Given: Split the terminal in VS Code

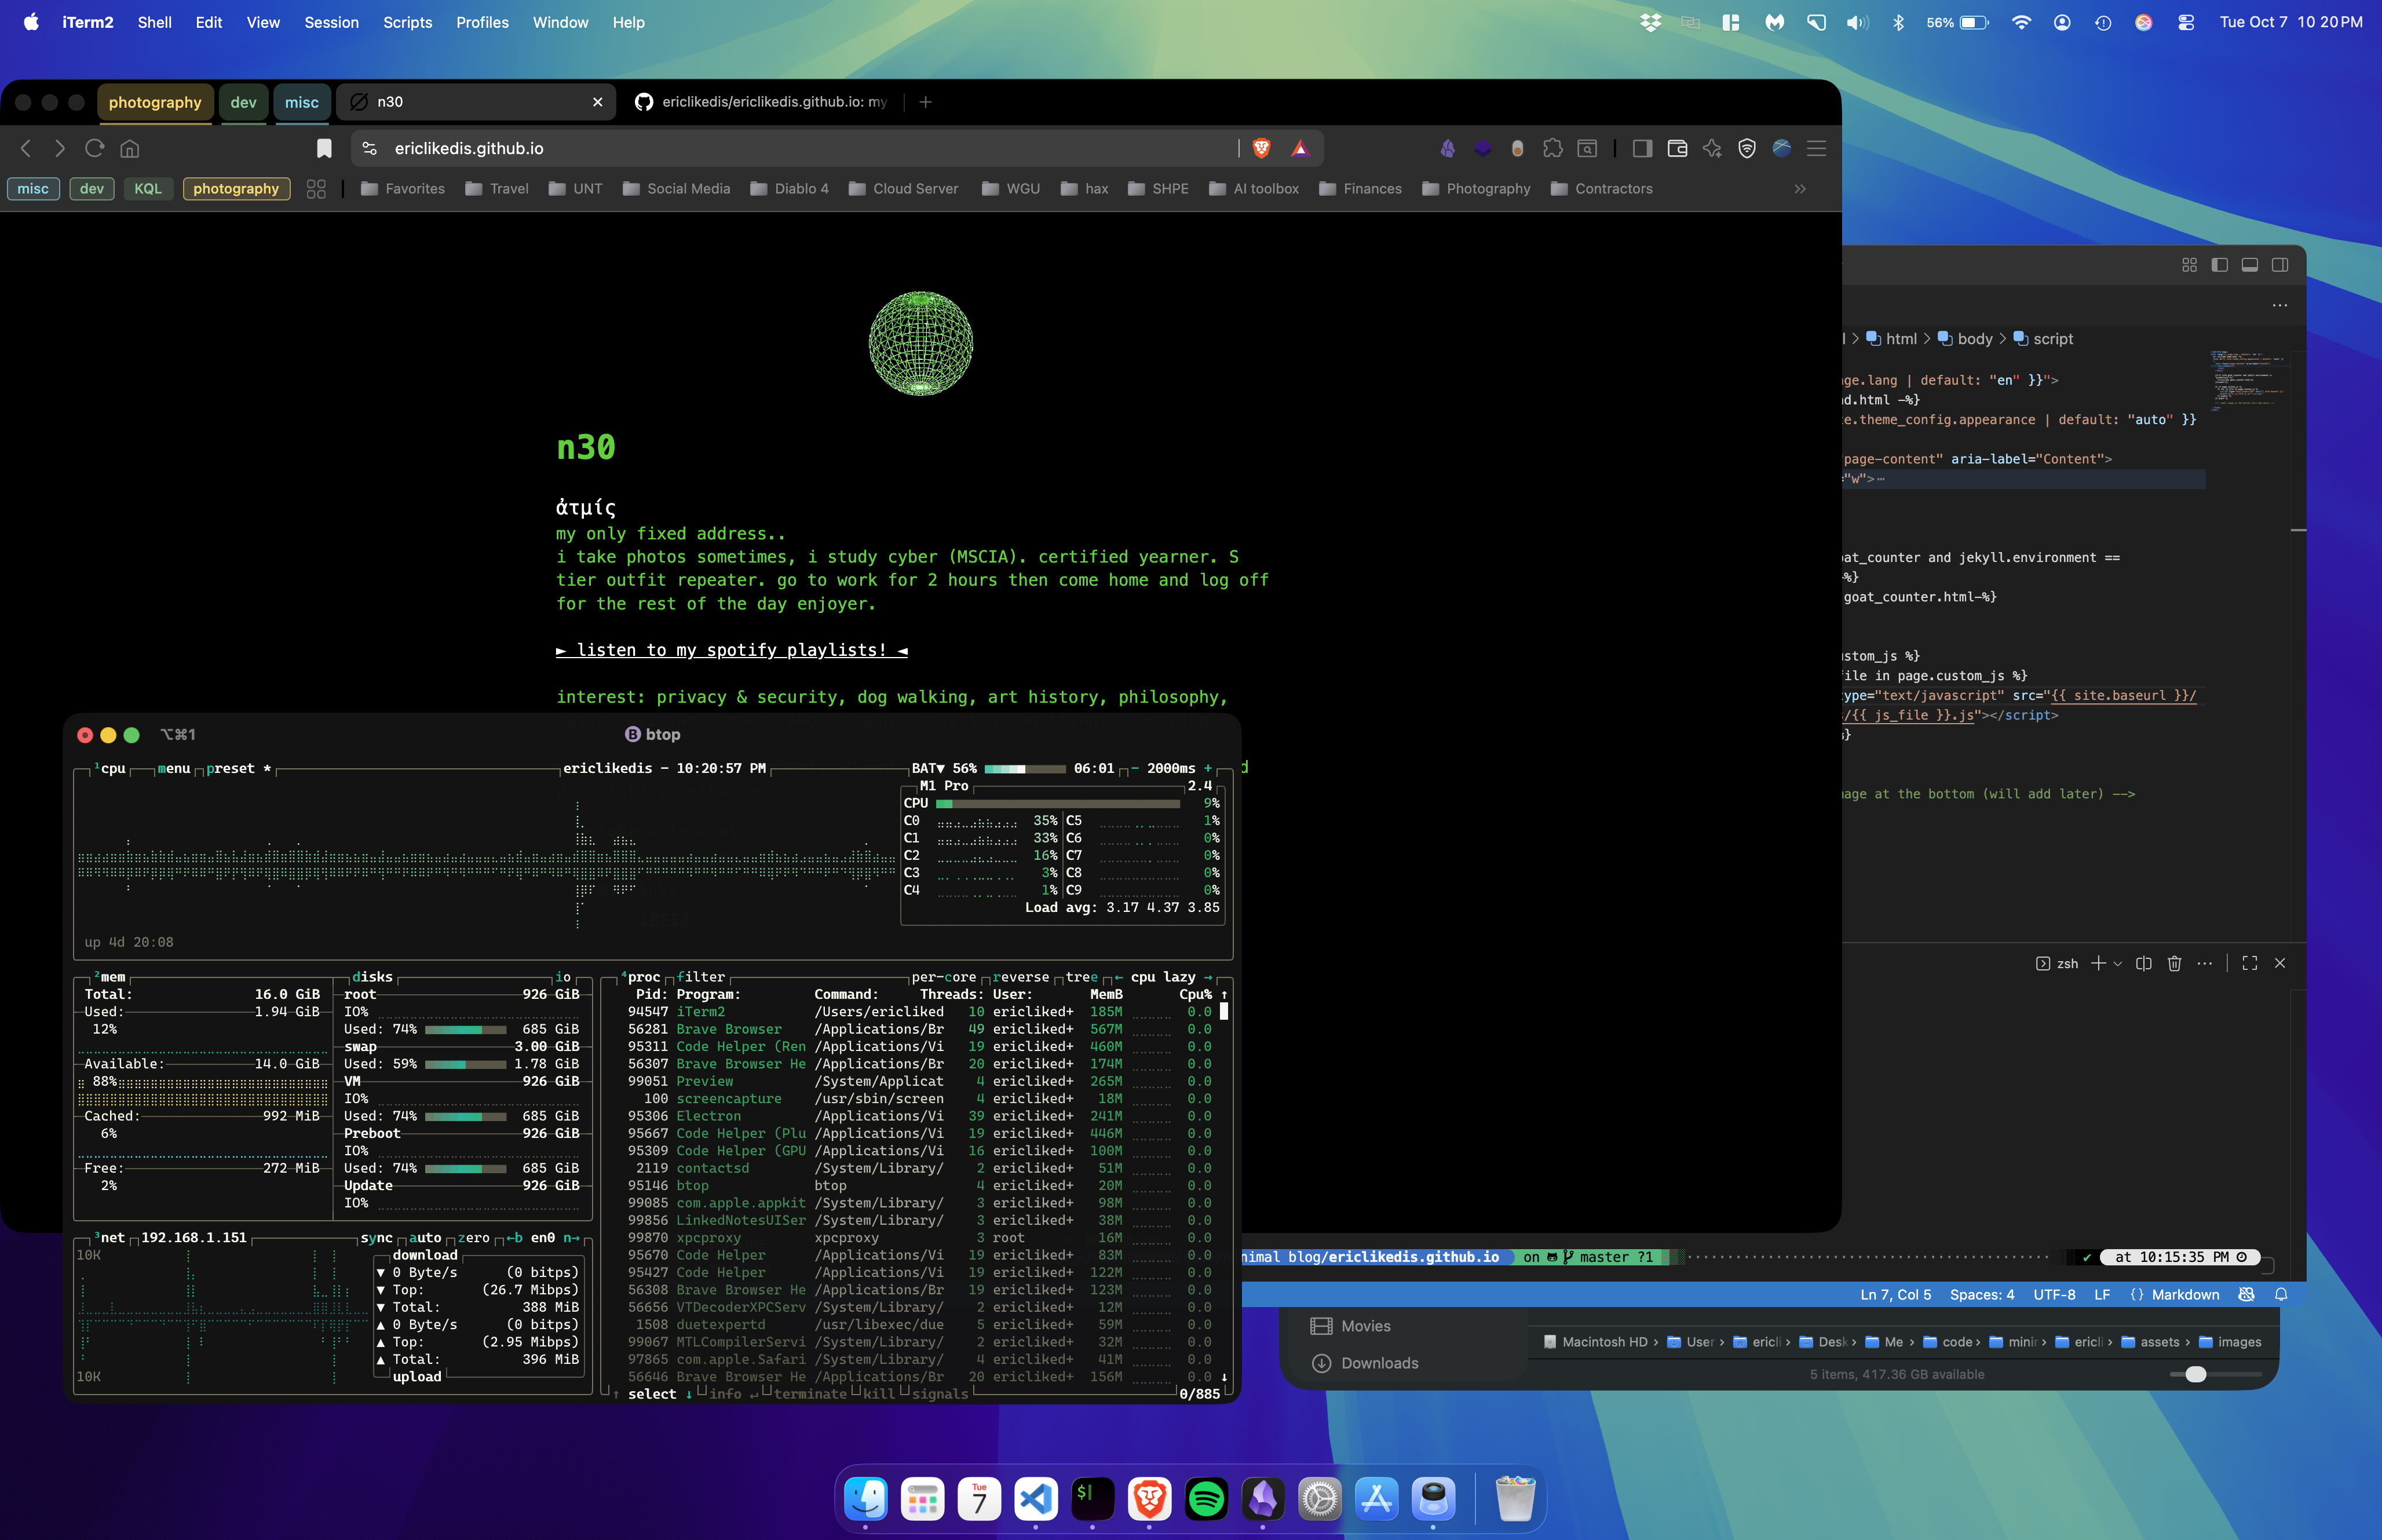Looking at the screenshot, I should click(2143, 963).
